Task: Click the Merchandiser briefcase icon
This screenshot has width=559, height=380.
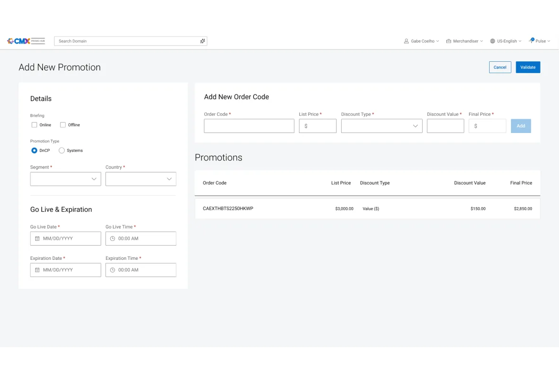Action: pyautogui.click(x=449, y=41)
